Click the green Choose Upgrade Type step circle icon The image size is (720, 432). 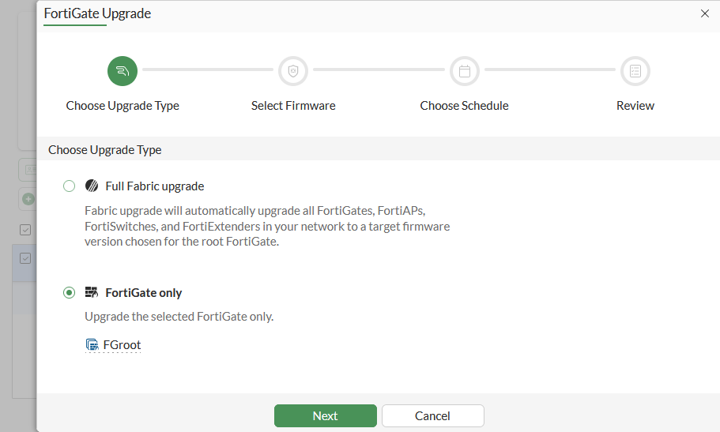click(123, 71)
